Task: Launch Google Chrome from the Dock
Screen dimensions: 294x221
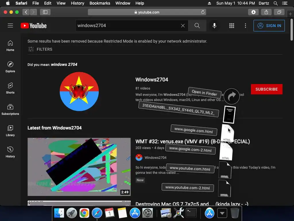Action: pos(84,213)
